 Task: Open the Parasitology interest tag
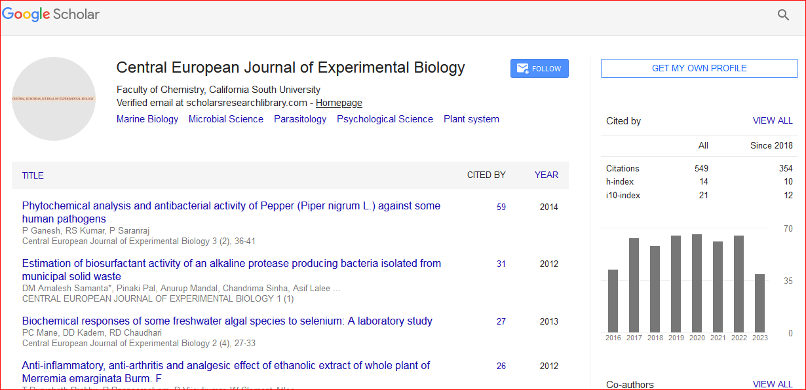coord(300,119)
